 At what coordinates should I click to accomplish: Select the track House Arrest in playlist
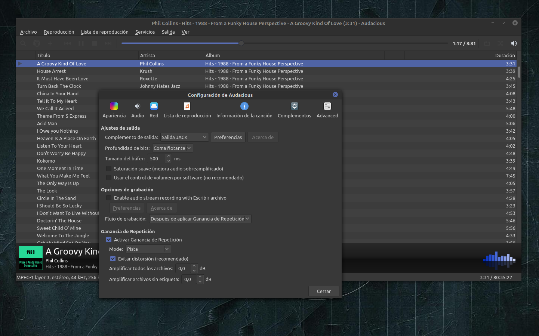tap(51, 71)
